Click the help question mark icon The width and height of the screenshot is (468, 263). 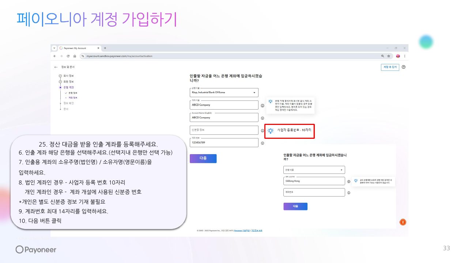(x=404, y=67)
